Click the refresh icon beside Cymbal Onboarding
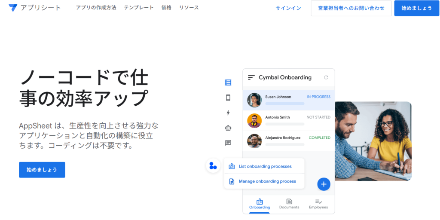The width and height of the screenshot is (440, 220). pos(326,77)
